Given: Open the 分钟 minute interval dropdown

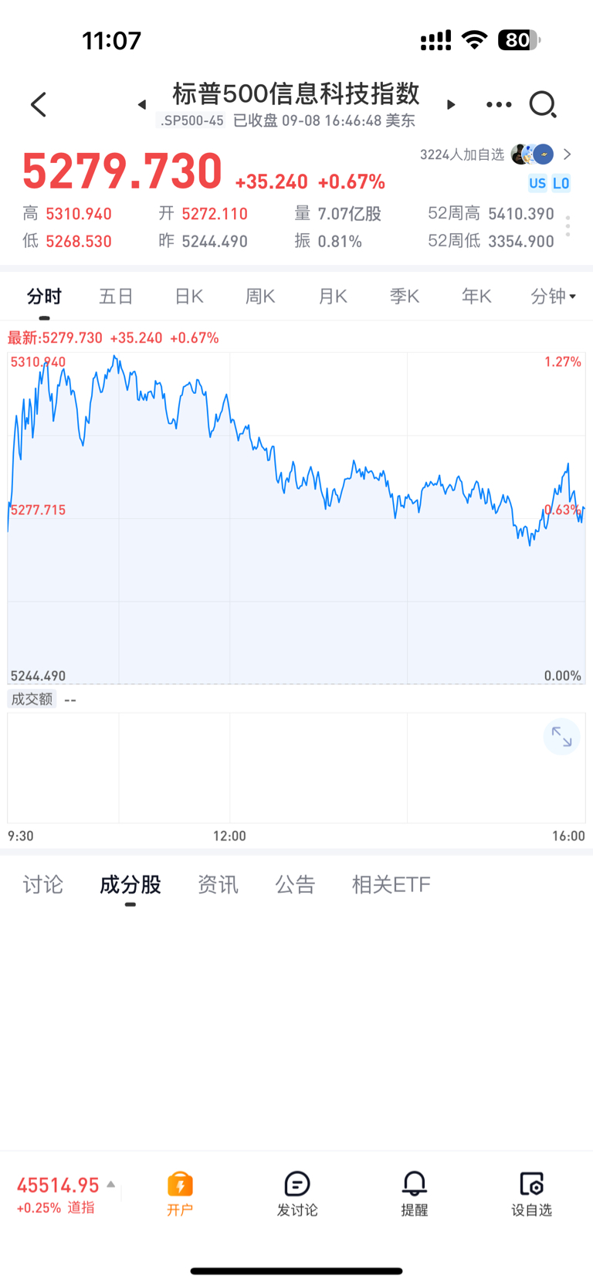Looking at the screenshot, I should click(554, 296).
